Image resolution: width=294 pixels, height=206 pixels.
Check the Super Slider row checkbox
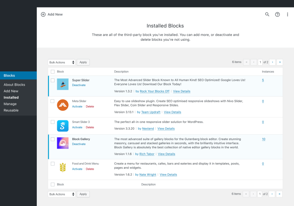pos(53,80)
